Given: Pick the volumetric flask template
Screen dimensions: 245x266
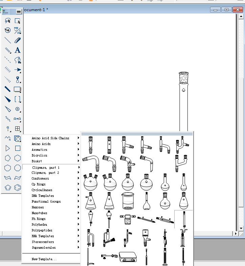Looking at the screenshot, I should [x=147, y=201].
